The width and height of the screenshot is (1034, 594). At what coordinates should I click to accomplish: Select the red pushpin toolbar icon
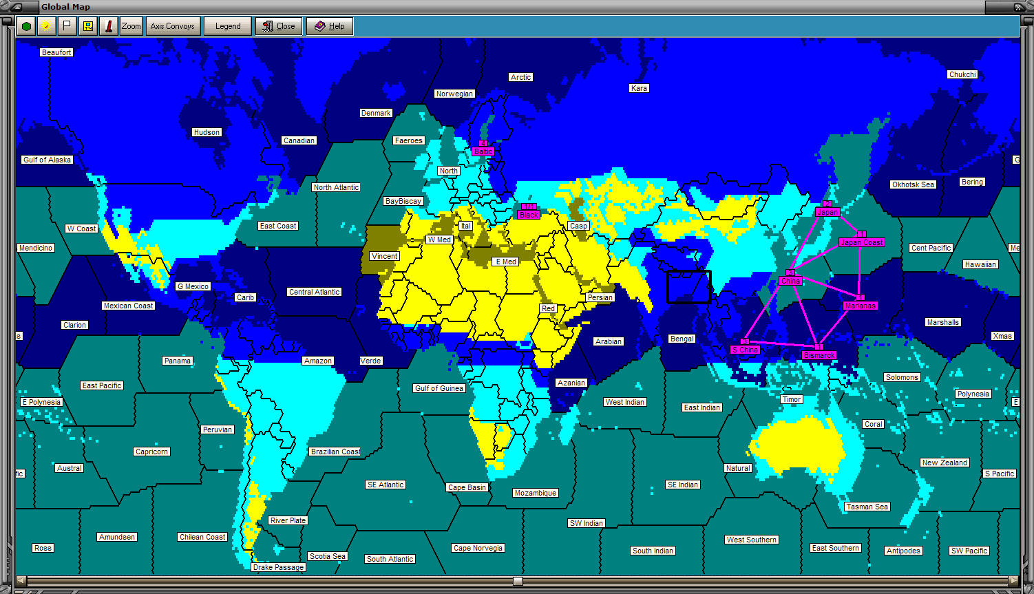(110, 25)
